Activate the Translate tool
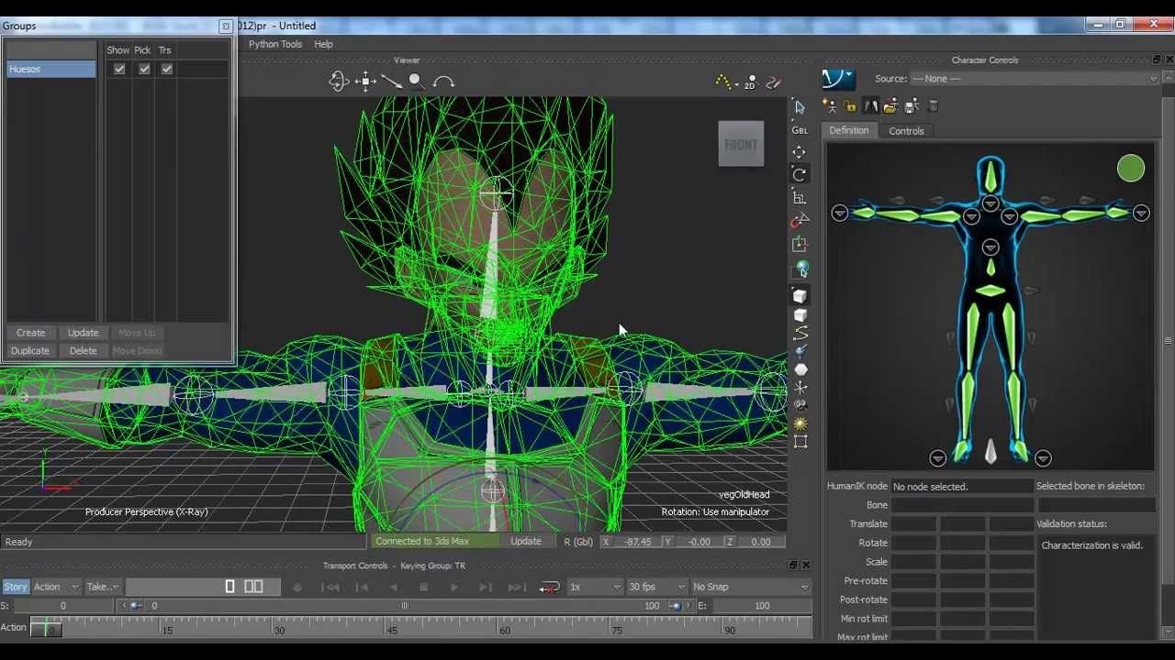Viewport: 1175px width, 660px height. coord(800,152)
